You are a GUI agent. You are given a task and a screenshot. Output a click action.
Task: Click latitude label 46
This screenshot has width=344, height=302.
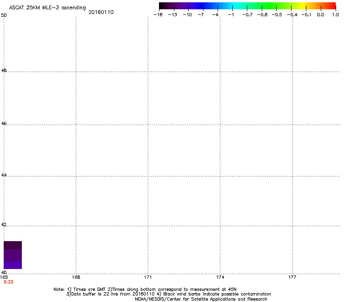4,124
